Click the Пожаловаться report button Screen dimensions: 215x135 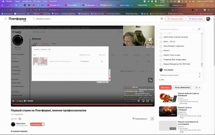pyautogui.click(x=139, y=119)
